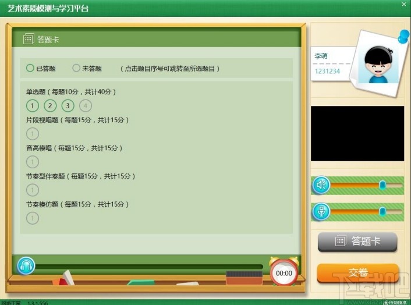Jump to single-choice question 1
411x305 pixels.
click(33, 105)
